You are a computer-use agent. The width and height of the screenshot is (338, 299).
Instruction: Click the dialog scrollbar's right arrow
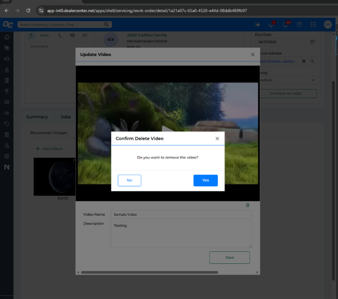tap(257, 272)
